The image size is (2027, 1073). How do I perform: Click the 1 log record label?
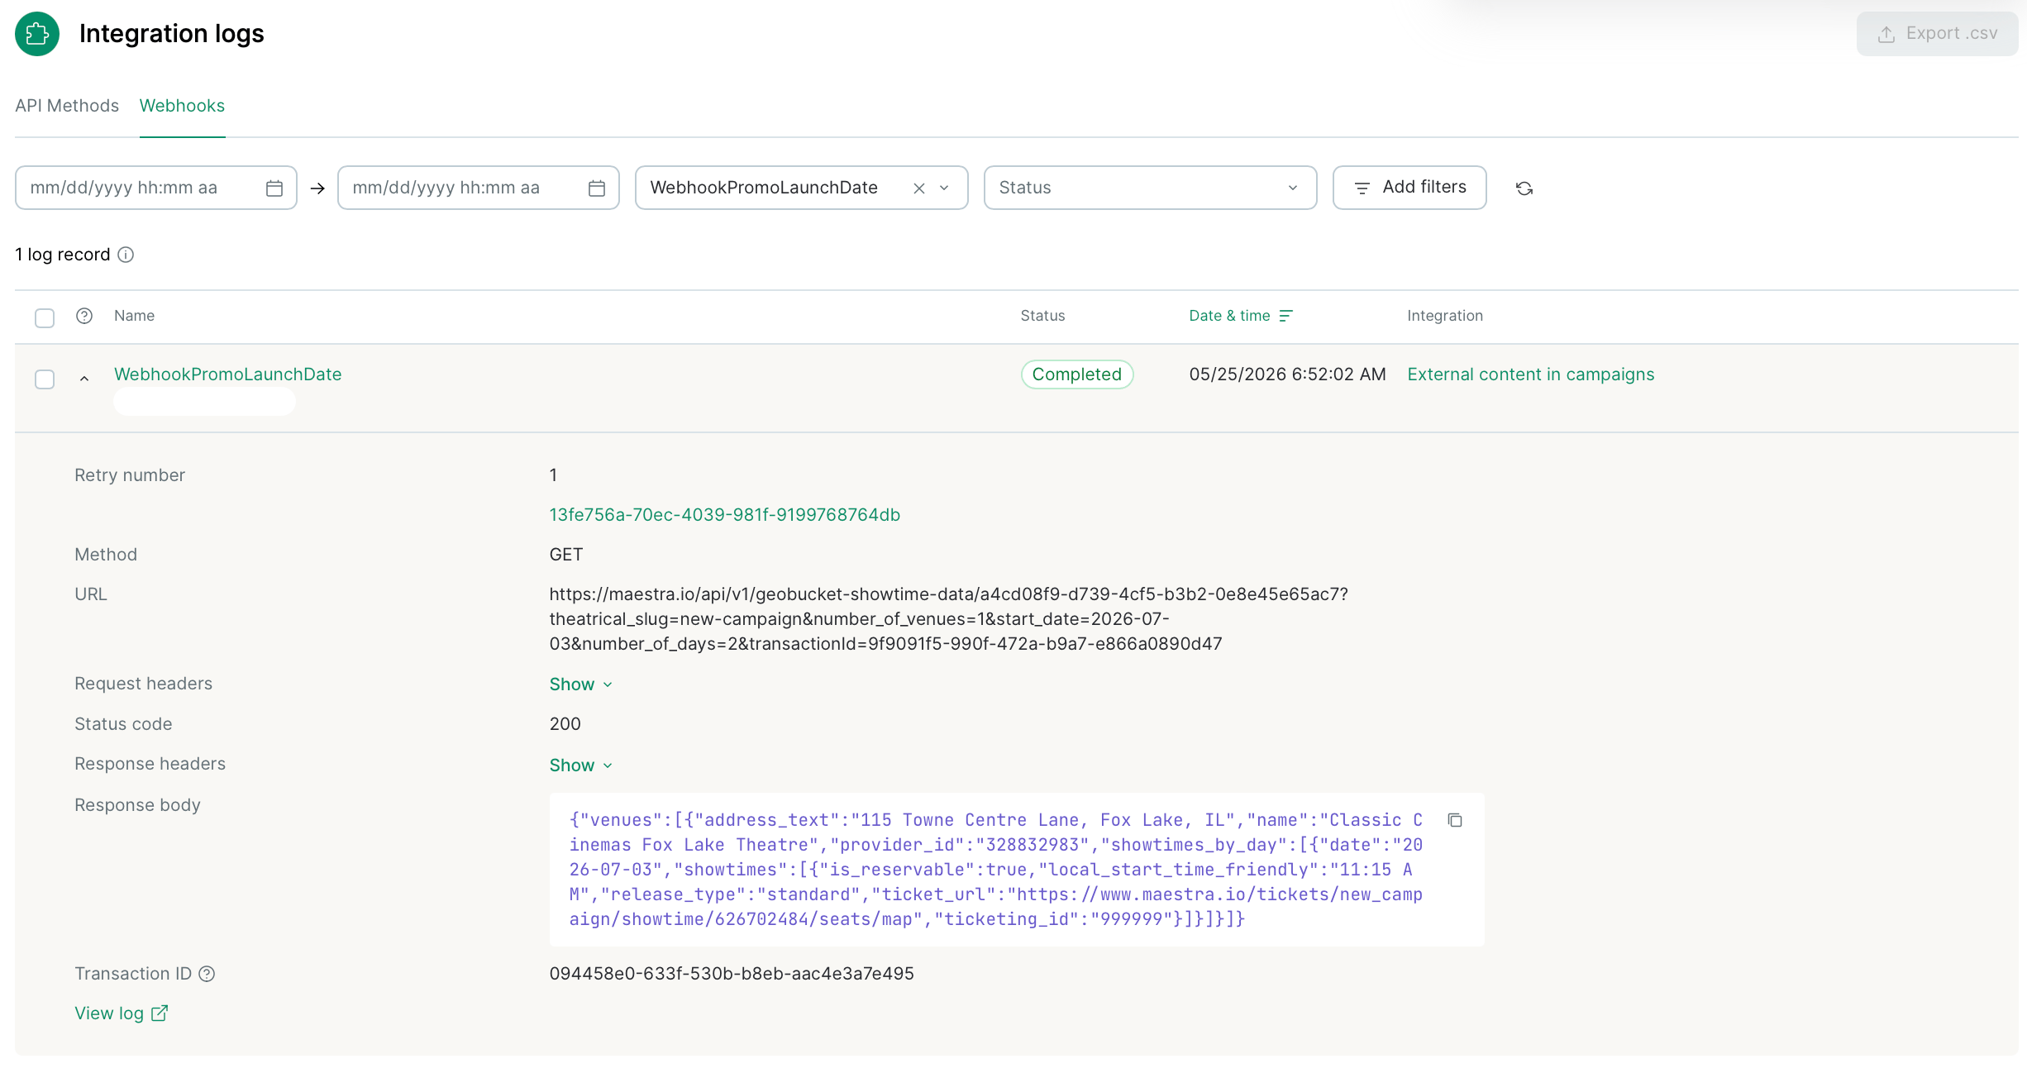point(63,255)
